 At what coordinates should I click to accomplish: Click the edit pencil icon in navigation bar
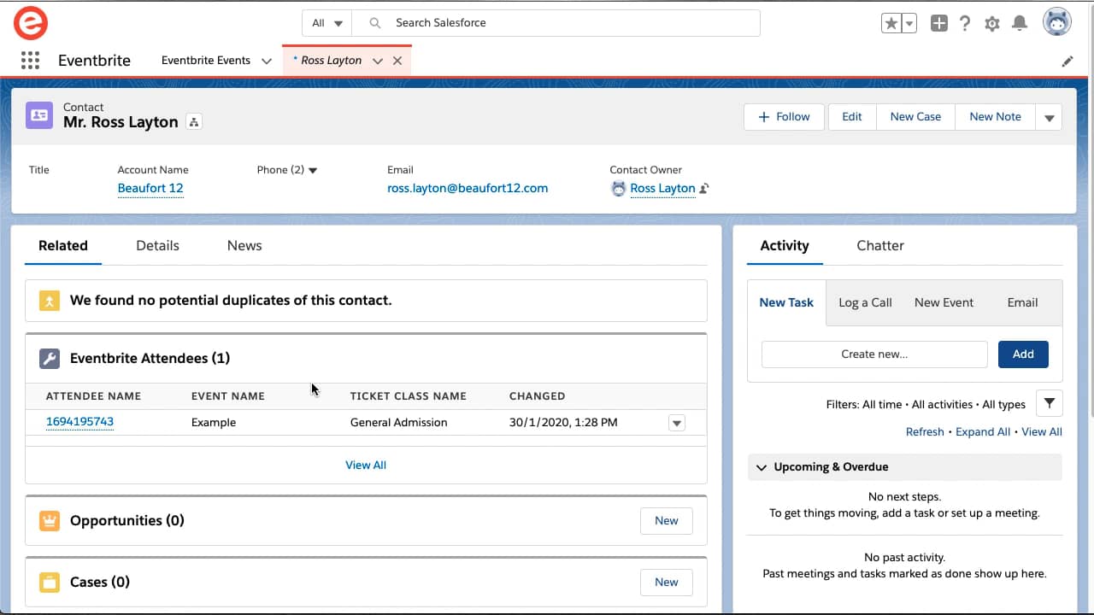click(x=1067, y=61)
